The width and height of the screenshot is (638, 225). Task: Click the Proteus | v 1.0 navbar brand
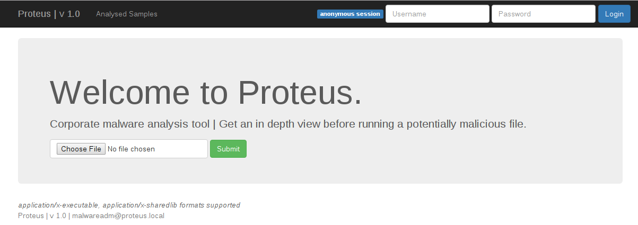click(49, 14)
